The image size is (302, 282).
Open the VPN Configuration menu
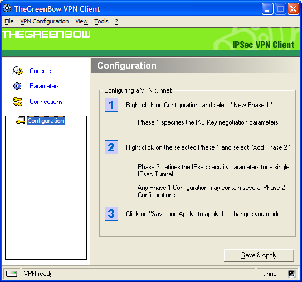click(45, 21)
